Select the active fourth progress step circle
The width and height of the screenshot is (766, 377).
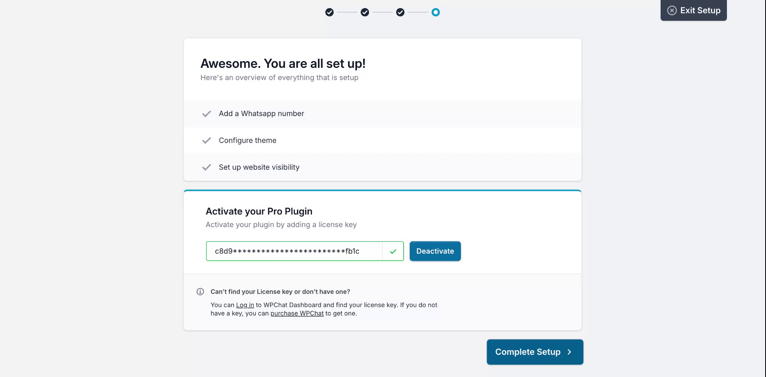click(x=436, y=12)
